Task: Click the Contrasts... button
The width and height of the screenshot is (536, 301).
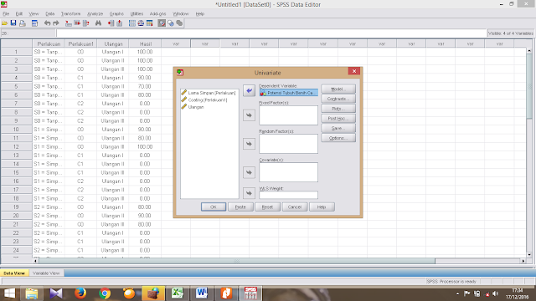Action: [338, 99]
